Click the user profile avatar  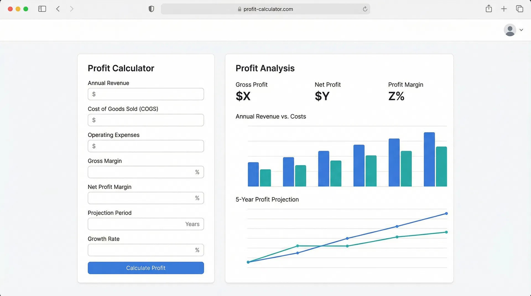[x=510, y=30]
